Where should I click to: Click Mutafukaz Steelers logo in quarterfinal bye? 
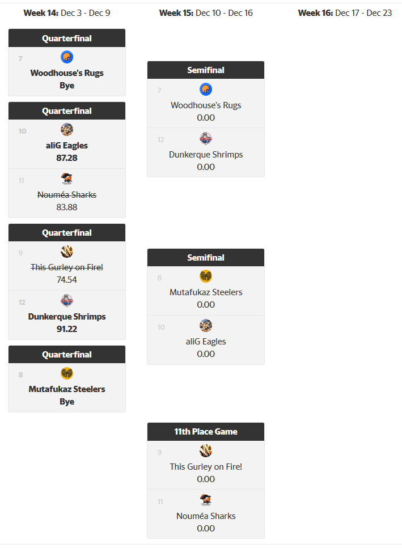(x=67, y=373)
